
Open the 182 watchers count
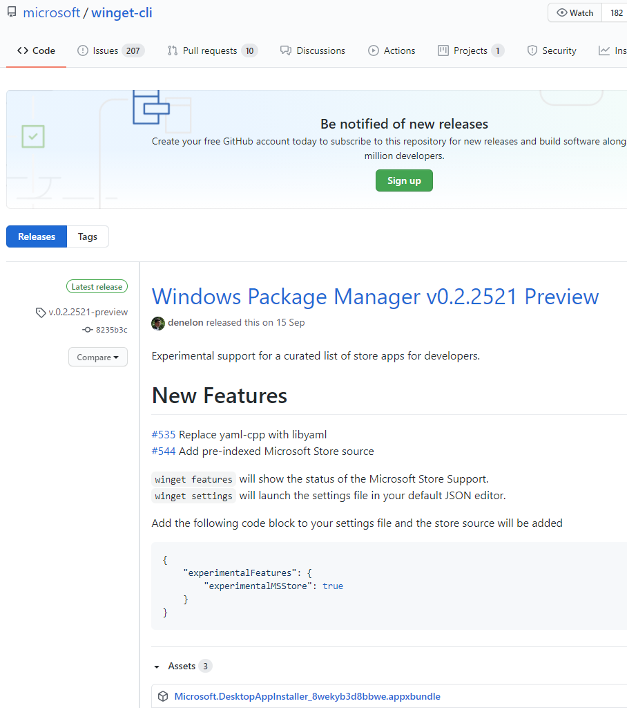coord(616,12)
